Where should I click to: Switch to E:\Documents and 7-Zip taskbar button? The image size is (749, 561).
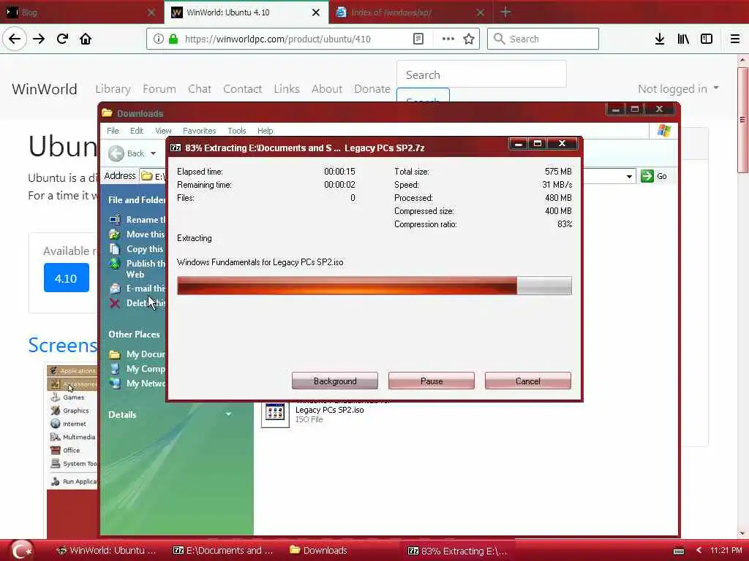click(x=223, y=550)
